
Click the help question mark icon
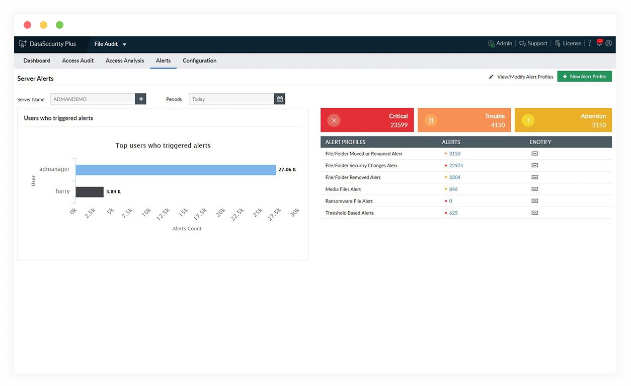pyautogui.click(x=589, y=43)
